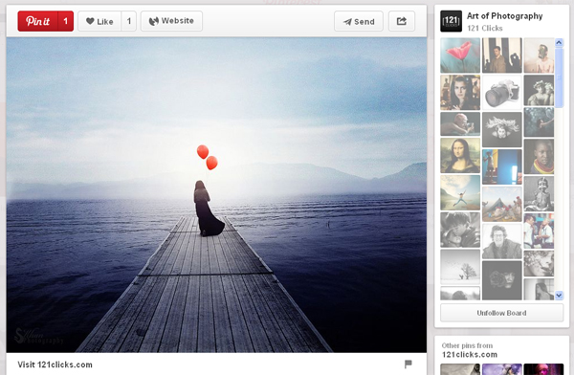Open the smiling man sketch thumbnail
The width and height of the screenshot is (574, 375).
pos(502,241)
